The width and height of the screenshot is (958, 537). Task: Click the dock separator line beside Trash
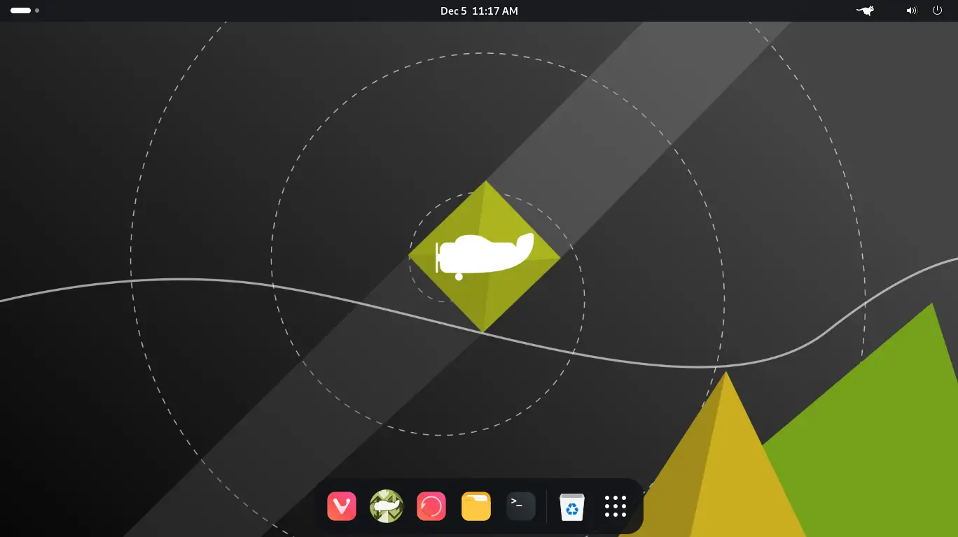pyautogui.click(x=546, y=506)
